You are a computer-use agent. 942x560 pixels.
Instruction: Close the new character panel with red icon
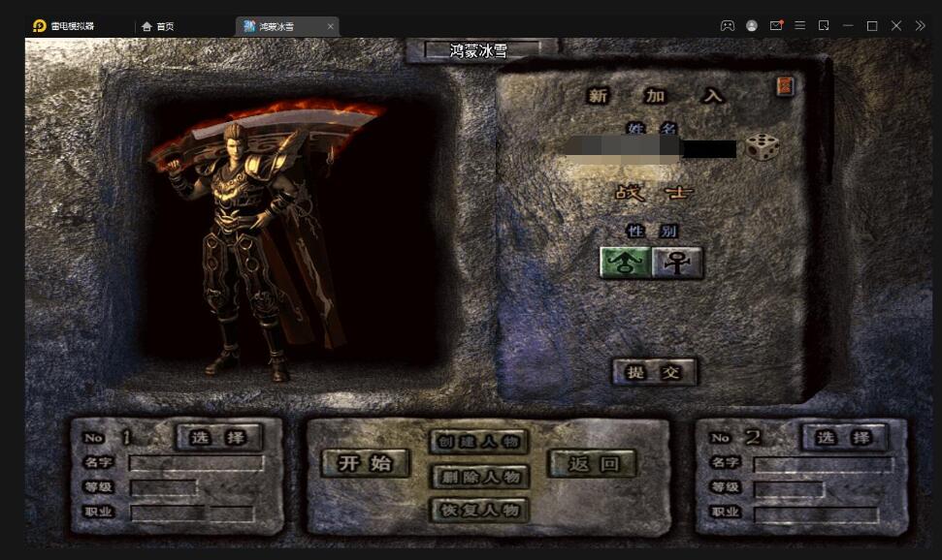pos(785,87)
